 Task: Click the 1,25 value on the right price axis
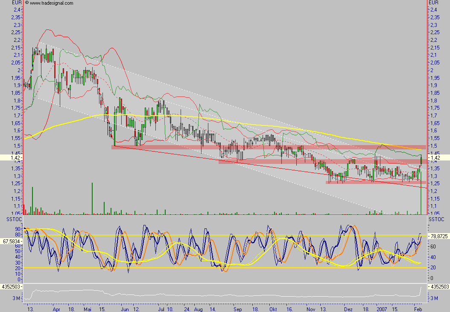(435, 184)
